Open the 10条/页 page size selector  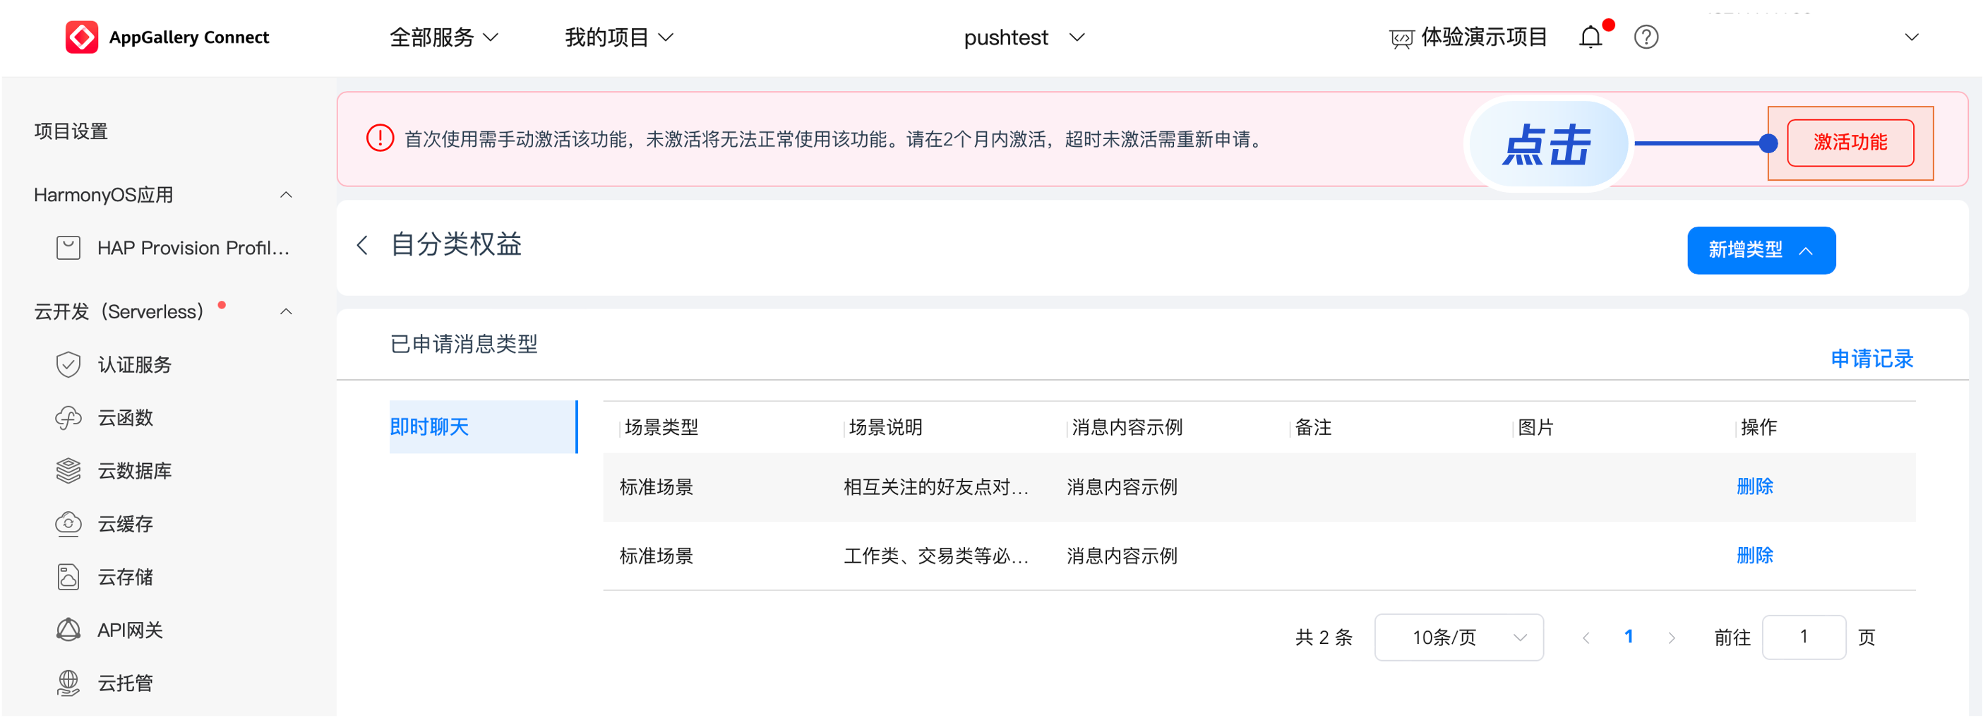[1458, 638]
